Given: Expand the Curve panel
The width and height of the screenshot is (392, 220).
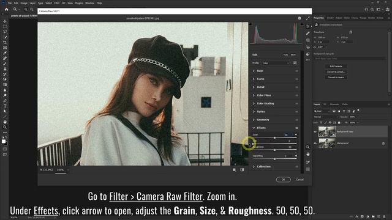Looking at the screenshot, I should point(254,79).
